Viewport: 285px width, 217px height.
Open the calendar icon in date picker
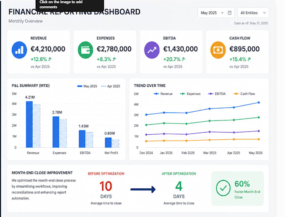pos(230,13)
